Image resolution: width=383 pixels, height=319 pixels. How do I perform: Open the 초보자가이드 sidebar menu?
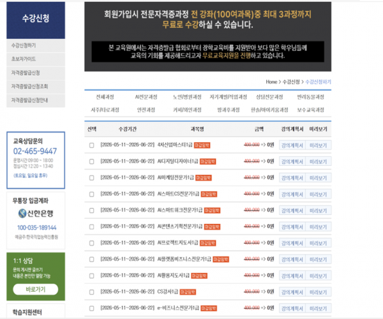pos(36,59)
